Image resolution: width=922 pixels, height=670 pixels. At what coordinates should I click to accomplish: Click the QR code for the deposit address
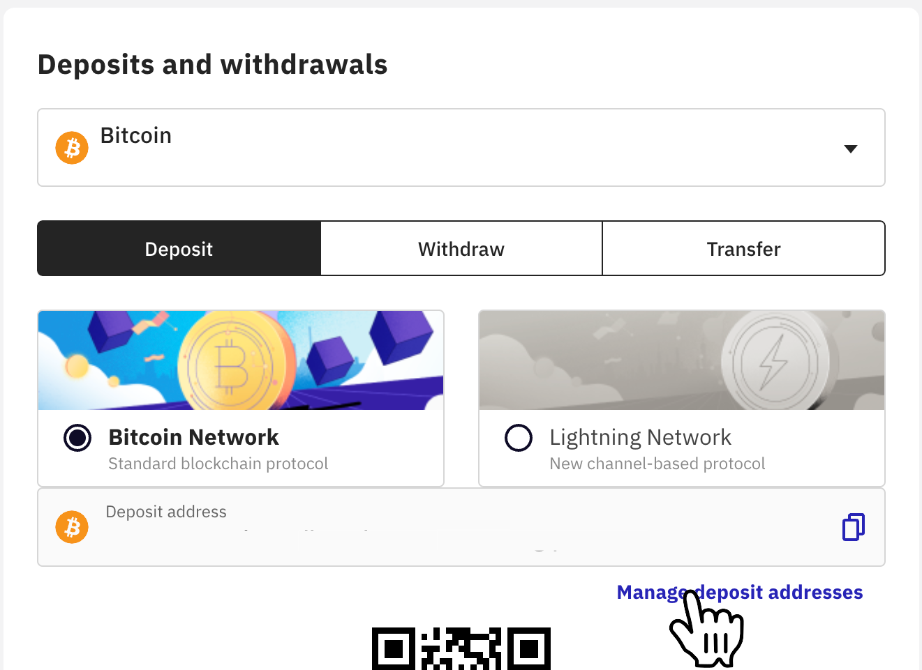461,648
